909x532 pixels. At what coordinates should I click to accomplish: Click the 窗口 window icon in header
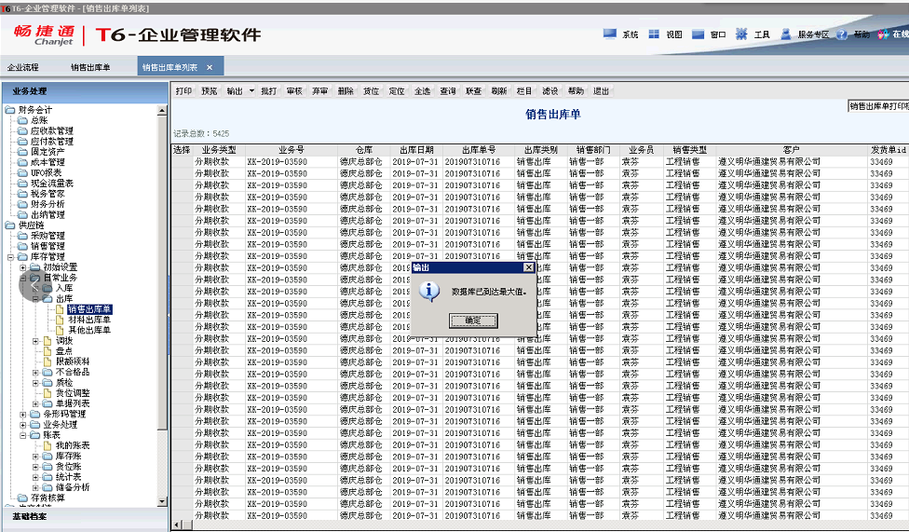(698, 34)
